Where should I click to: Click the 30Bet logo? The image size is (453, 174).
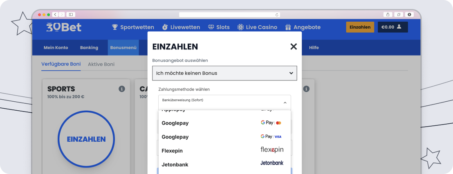click(x=64, y=27)
